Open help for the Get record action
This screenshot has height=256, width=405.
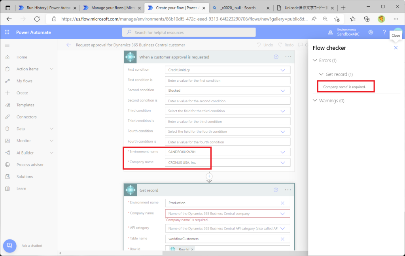coord(276,190)
